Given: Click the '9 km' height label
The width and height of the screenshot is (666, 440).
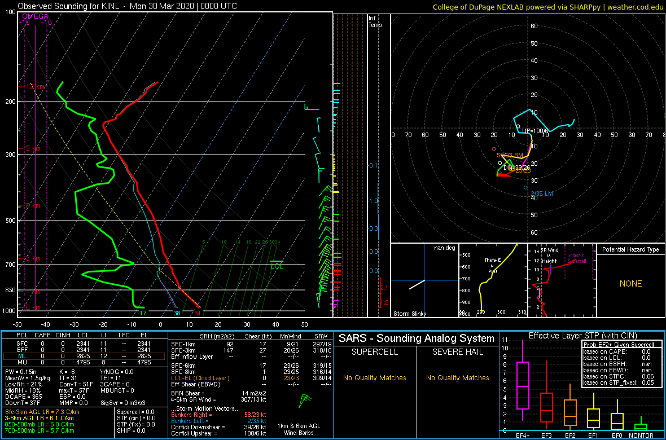Looking at the screenshot, I should [33, 148].
